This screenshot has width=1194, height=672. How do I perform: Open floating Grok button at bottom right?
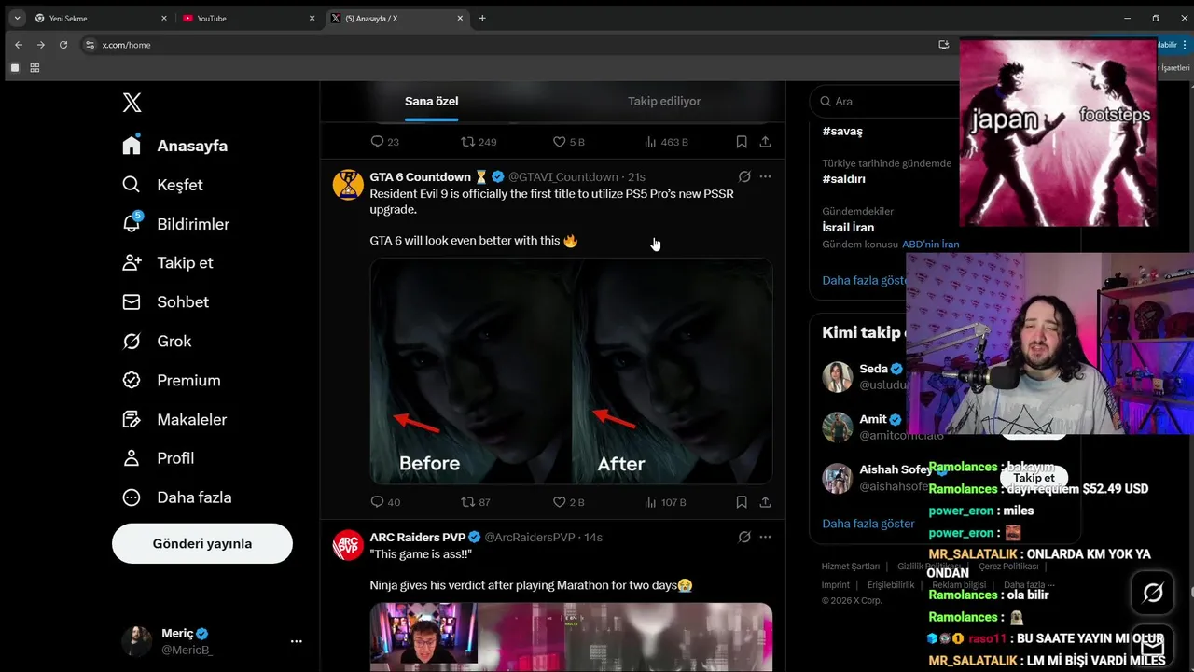click(1153, 593)
